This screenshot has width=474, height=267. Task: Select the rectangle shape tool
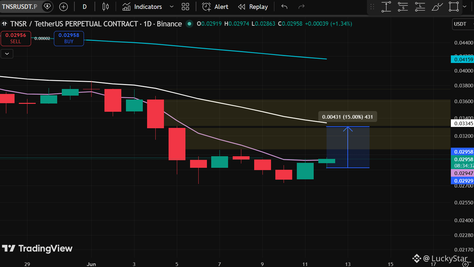454,7
